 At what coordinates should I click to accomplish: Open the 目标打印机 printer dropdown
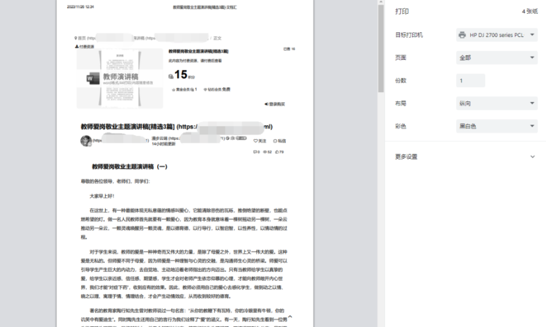pyautogui.click(x=496, y=35)
